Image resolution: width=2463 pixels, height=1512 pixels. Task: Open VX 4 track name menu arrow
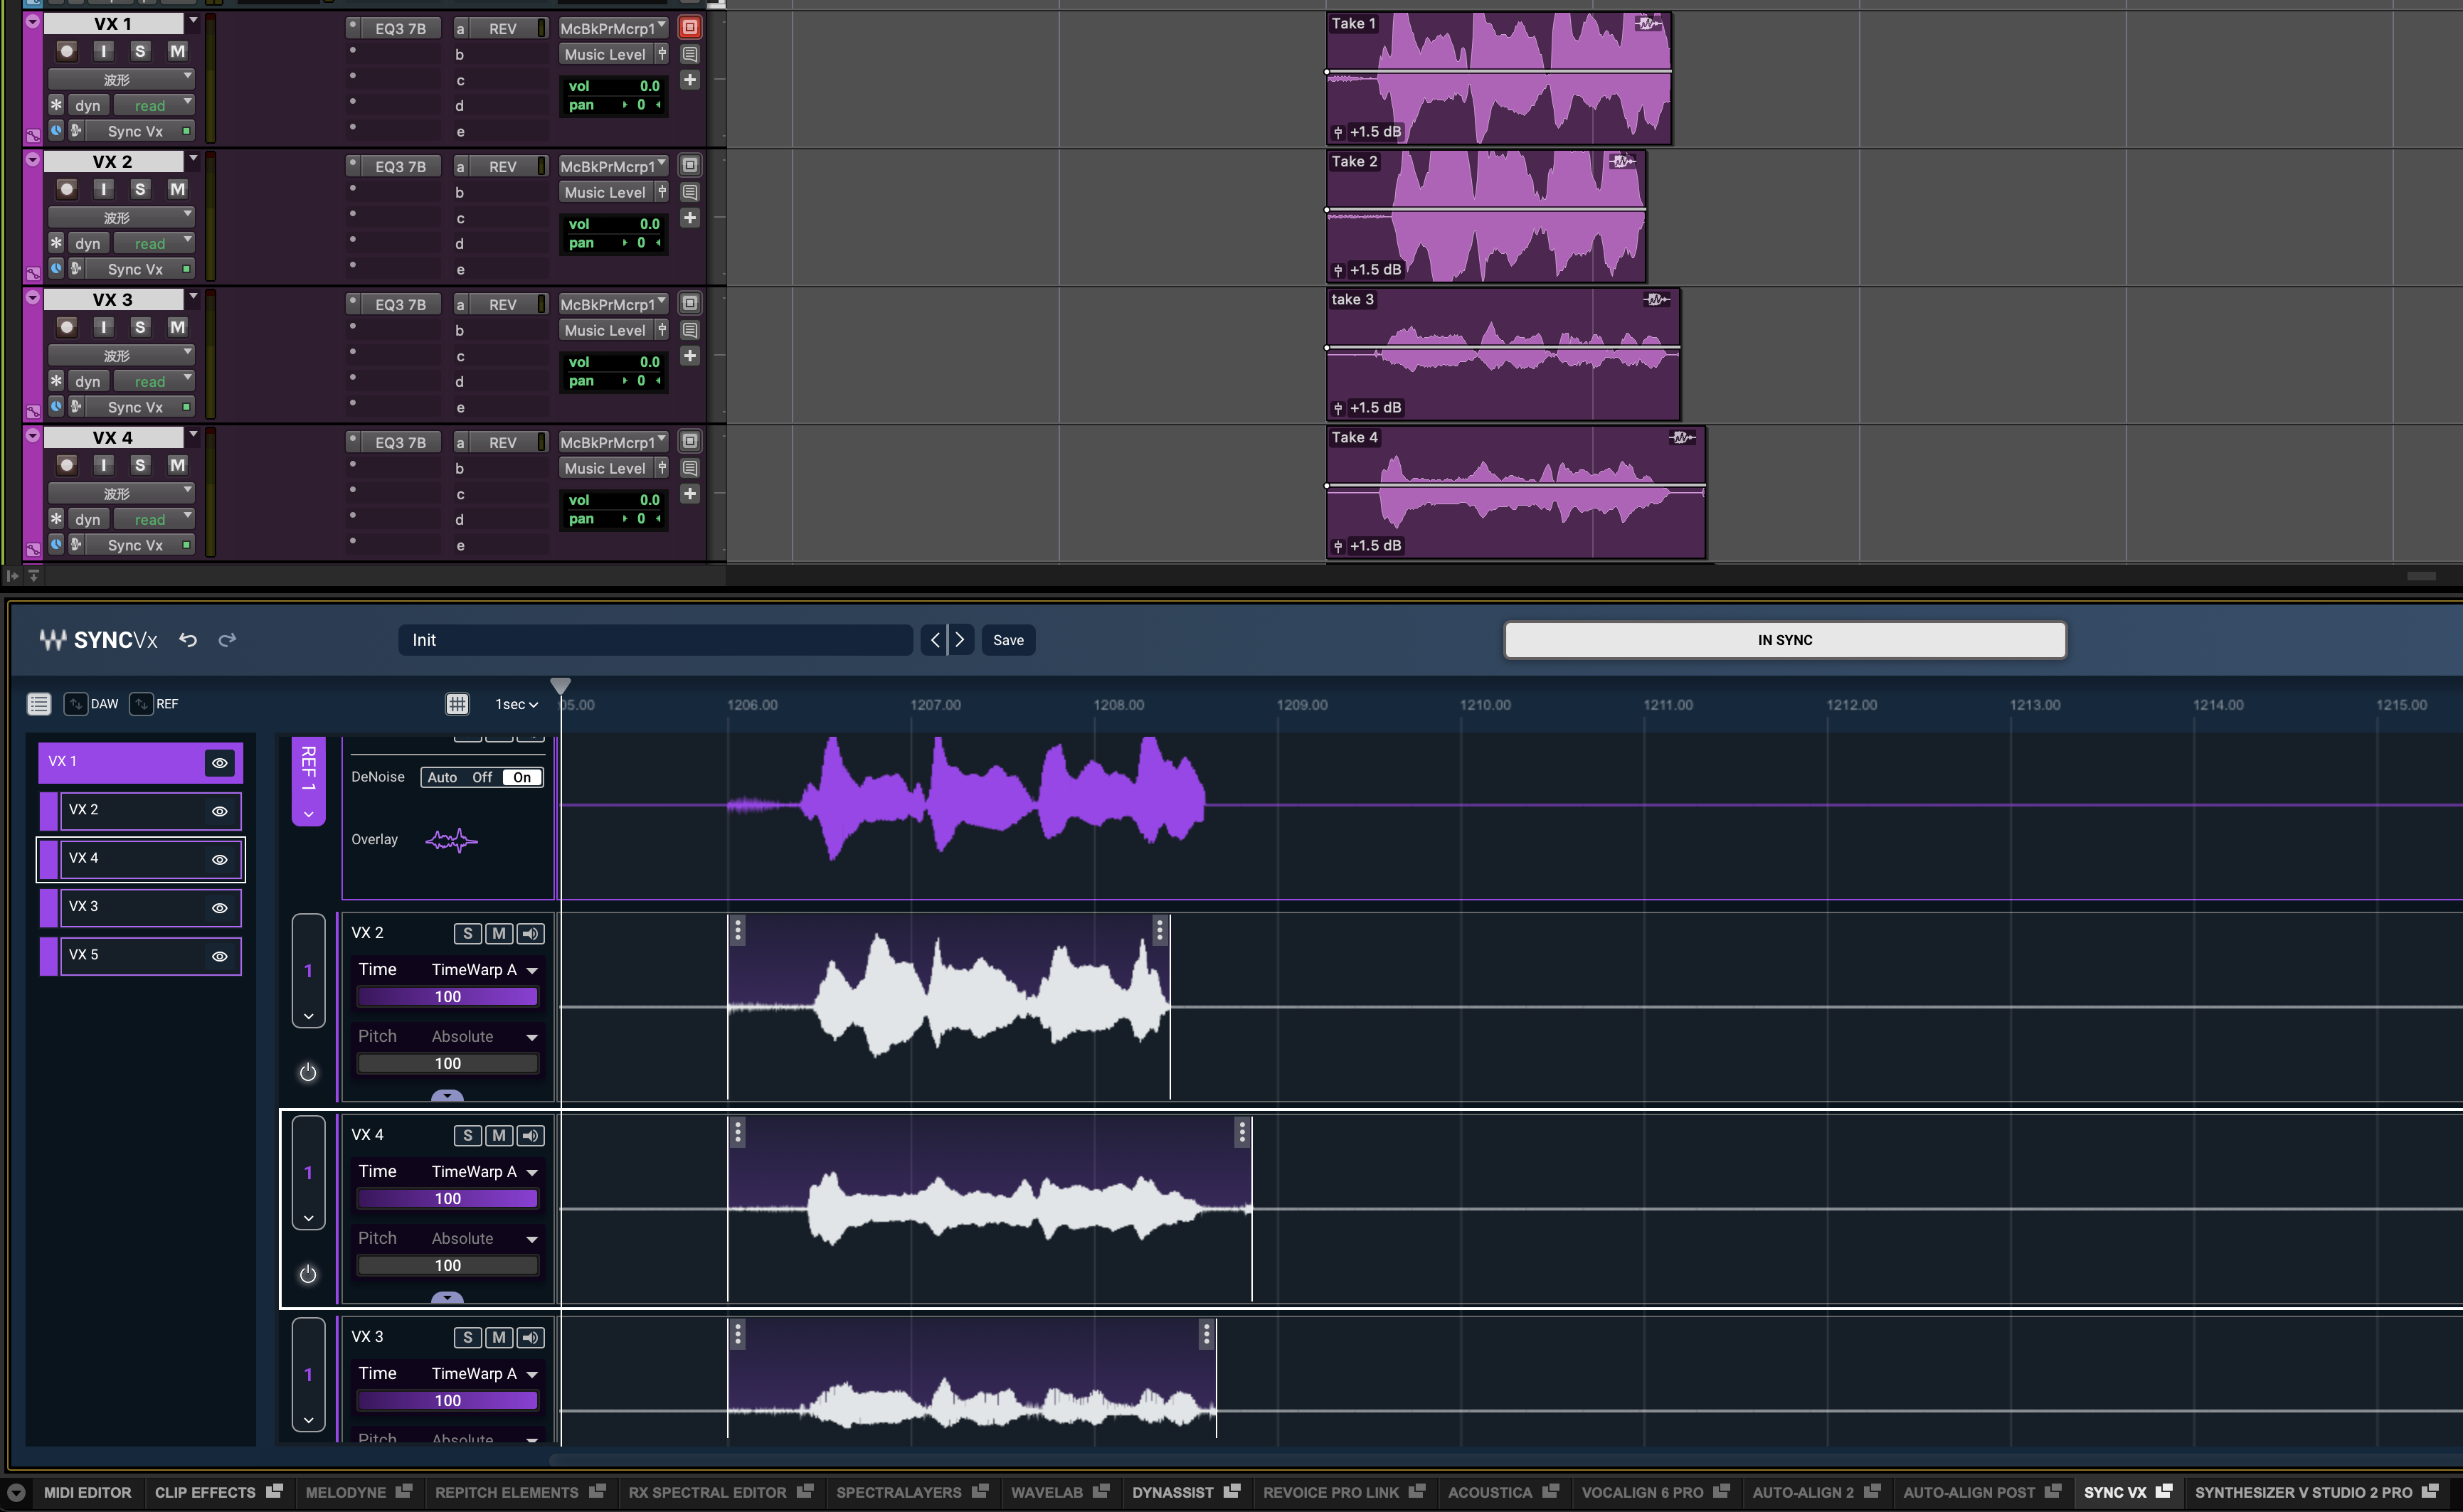193,435
